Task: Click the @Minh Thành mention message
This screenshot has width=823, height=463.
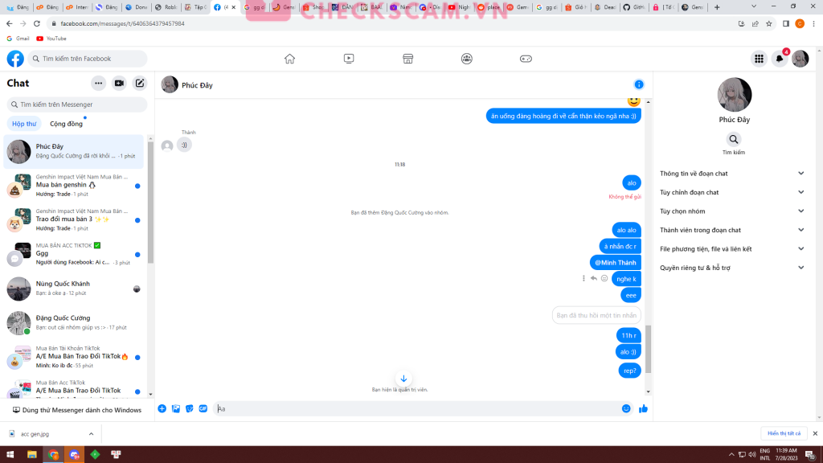Action: point(615,263)
